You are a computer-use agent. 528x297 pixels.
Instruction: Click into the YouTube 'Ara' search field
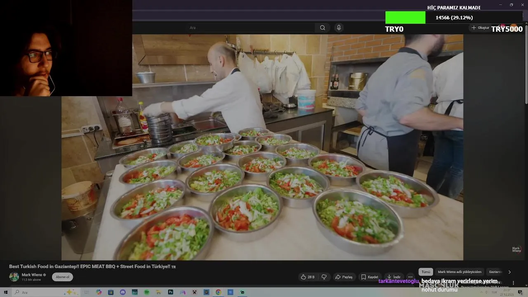(251, 28)
